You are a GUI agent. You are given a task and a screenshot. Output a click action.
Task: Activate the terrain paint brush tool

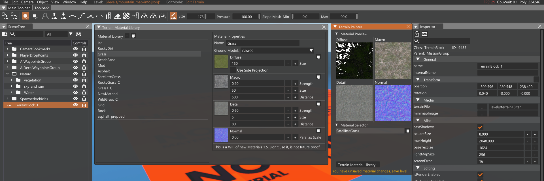coord(173,16)
